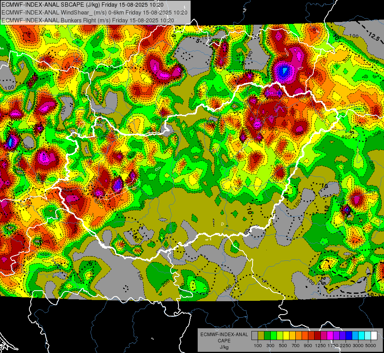384x353 pixels.
Task: Click the legend value 5000
Action: point(371,346)
